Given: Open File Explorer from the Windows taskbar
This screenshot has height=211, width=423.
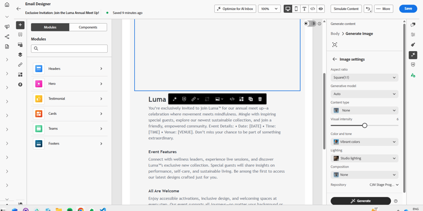Looking at the screenshot, I should click(x=59, y=210).
